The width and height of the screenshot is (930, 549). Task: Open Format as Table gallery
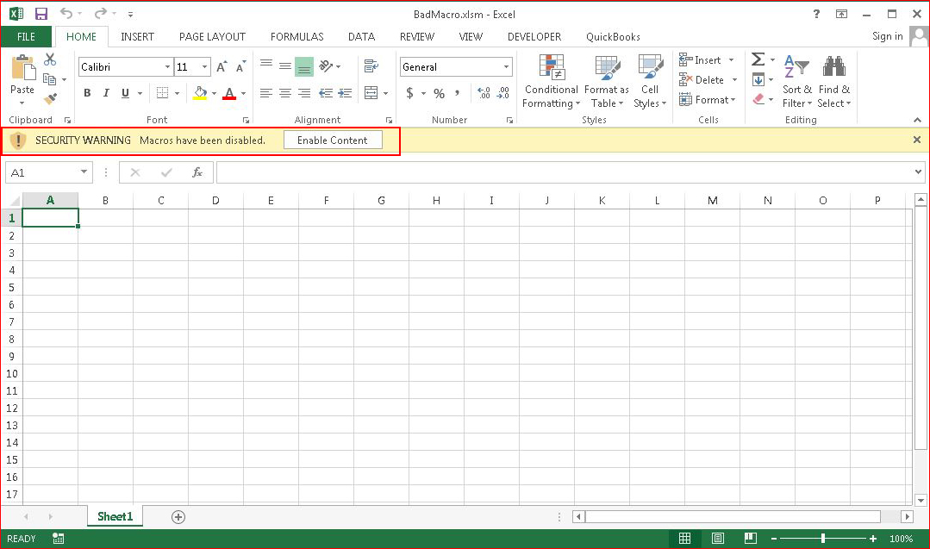[606, 81]
